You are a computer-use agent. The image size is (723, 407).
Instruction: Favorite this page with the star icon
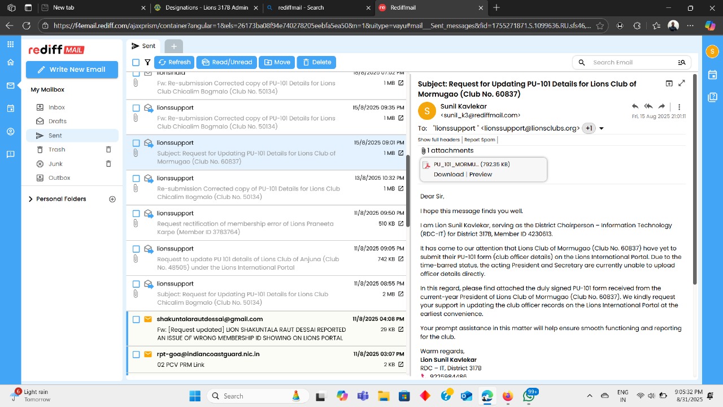click(600, 25)
